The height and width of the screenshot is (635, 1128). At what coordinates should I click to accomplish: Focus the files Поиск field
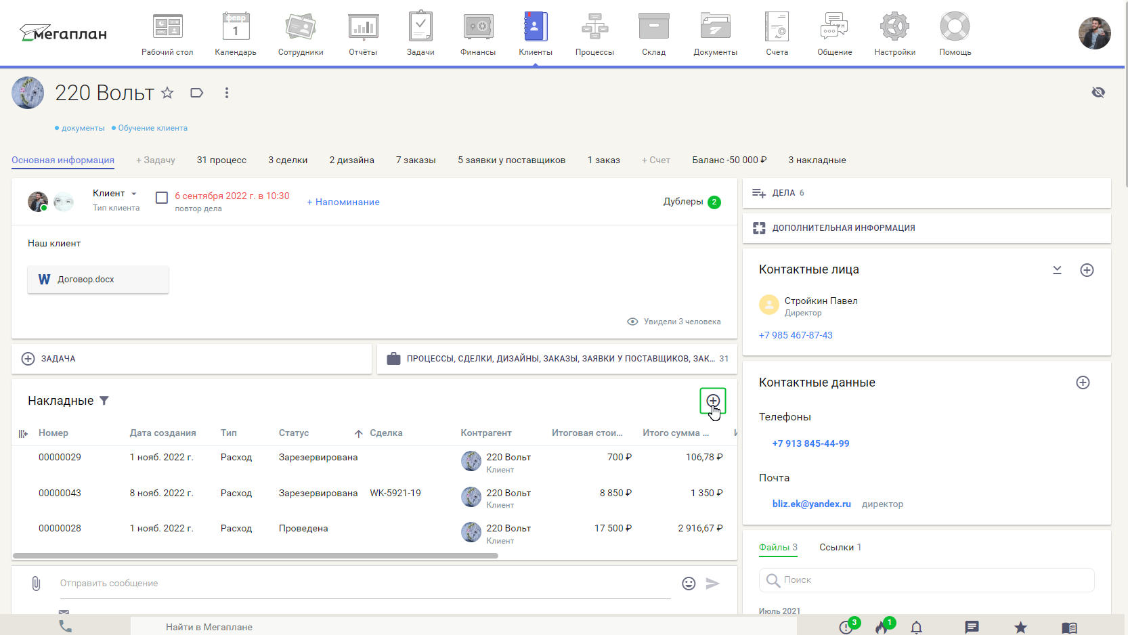(927, 580)
